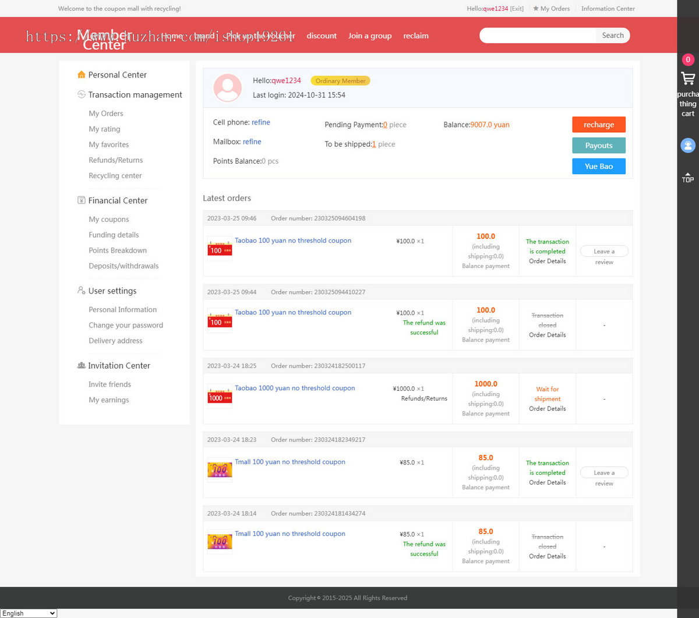This screenshot has width=699, height=618.
Task: Open Taobao 1000 yuan coupon thumbnail
Action: coord(220,396)
